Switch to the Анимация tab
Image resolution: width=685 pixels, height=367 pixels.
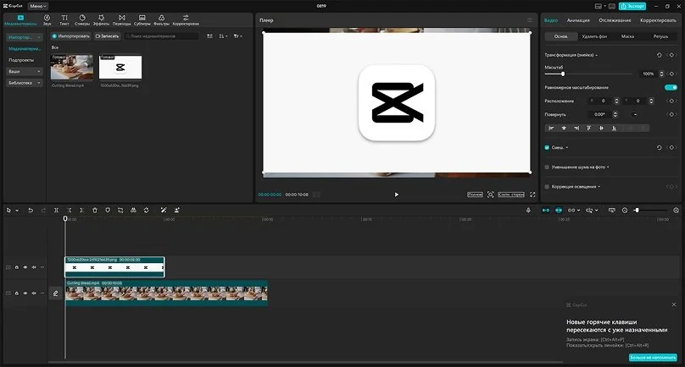578,20
